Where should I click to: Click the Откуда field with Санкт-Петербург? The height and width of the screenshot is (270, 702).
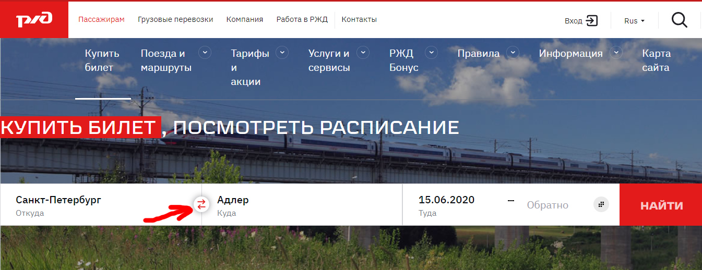[101, 205]
